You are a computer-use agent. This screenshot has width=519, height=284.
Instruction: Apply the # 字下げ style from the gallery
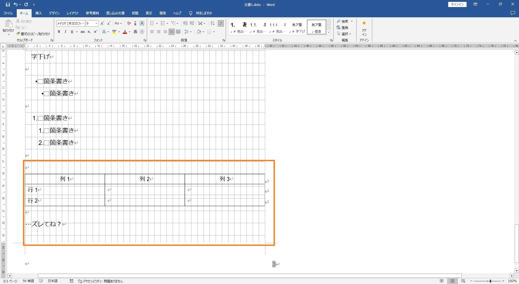pyautogui.click(x=297, y=27)
